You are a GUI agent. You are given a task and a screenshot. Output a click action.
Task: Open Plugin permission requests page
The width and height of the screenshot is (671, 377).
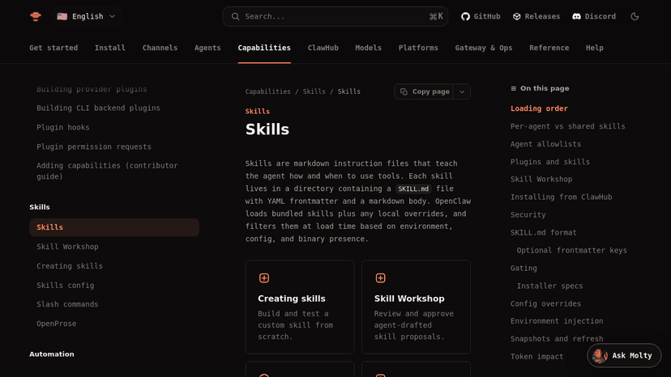[x=94, y=146]
